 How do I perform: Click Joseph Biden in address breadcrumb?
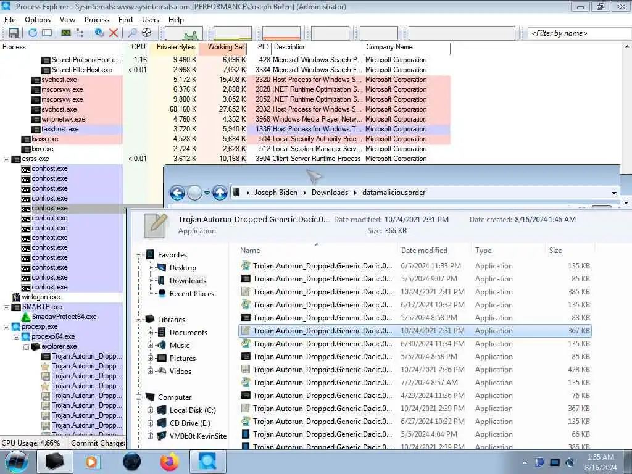pyautogui.click(x=276, y=193)
